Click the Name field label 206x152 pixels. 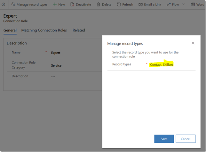pos(16,52)
